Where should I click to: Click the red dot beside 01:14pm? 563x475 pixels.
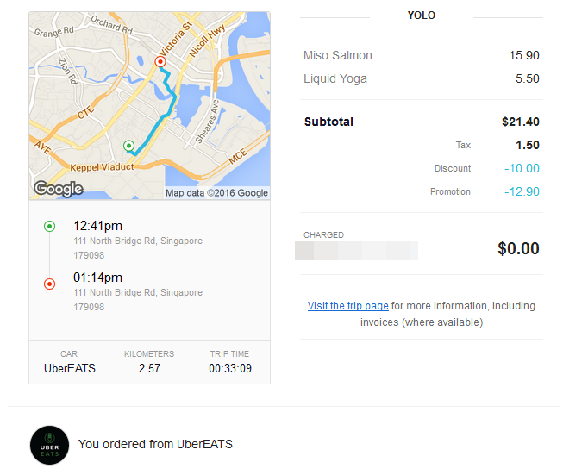point(49,284)
